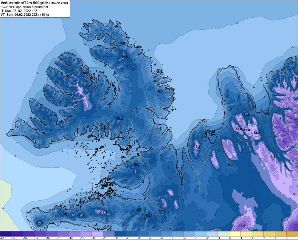Click the -11.1 temperature label
The width and height of the screenshot is (298, 240).
[x=81, y=215]
